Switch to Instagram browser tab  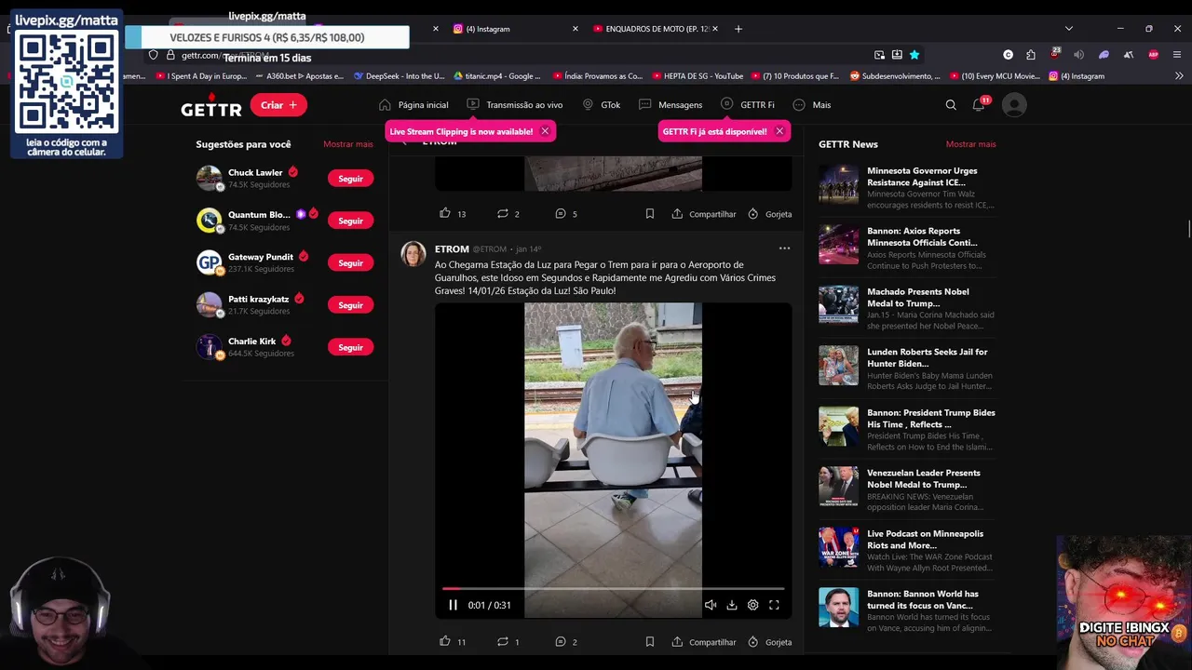click(x=513, y=29)
